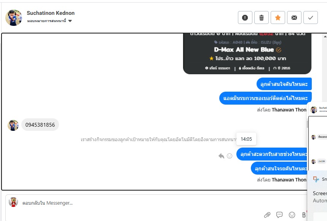Open emoji picker in reply box

click(x=292, y=215)
